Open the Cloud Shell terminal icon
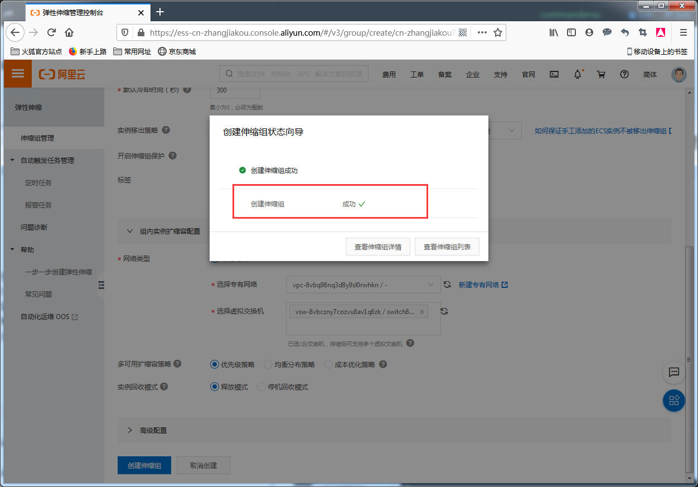 tap(554, 74)
